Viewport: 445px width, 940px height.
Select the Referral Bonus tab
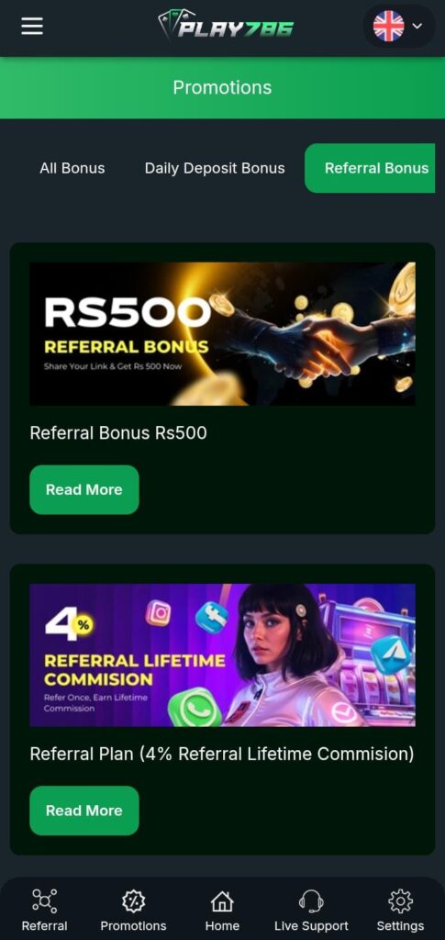click(x=370, y=169)
